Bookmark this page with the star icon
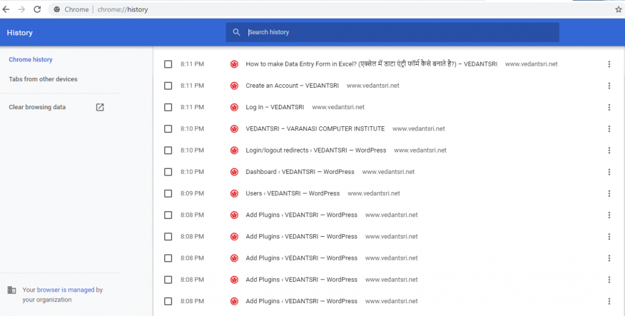This screenshot has width=625, height=316. coord(618,9)
